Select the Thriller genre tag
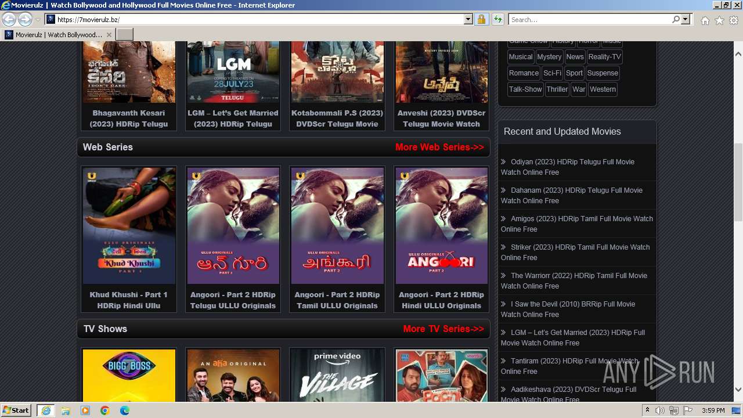The image size is (743, 418). (x=557, y=89)
